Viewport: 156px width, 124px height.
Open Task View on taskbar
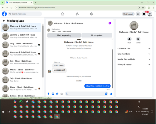click(9, 112)
